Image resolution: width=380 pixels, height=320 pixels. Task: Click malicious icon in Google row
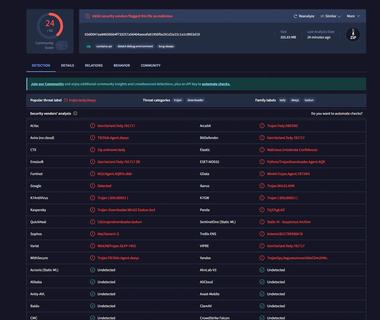click(x=93, y=186)
